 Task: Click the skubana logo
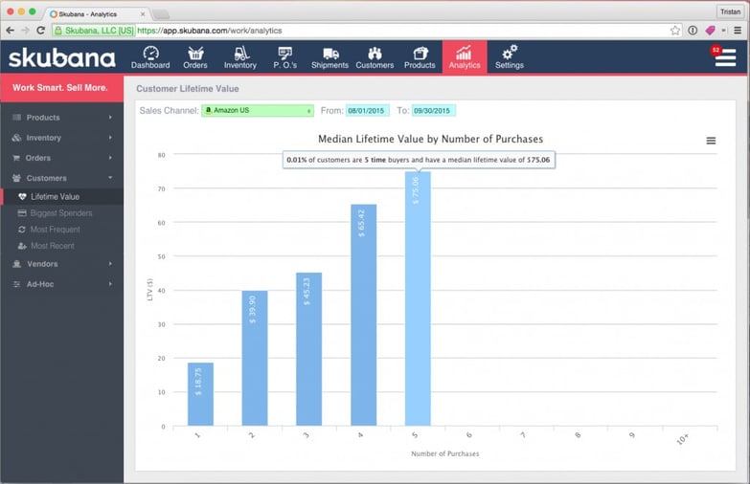pyautogui.click(x=61, y=57)
